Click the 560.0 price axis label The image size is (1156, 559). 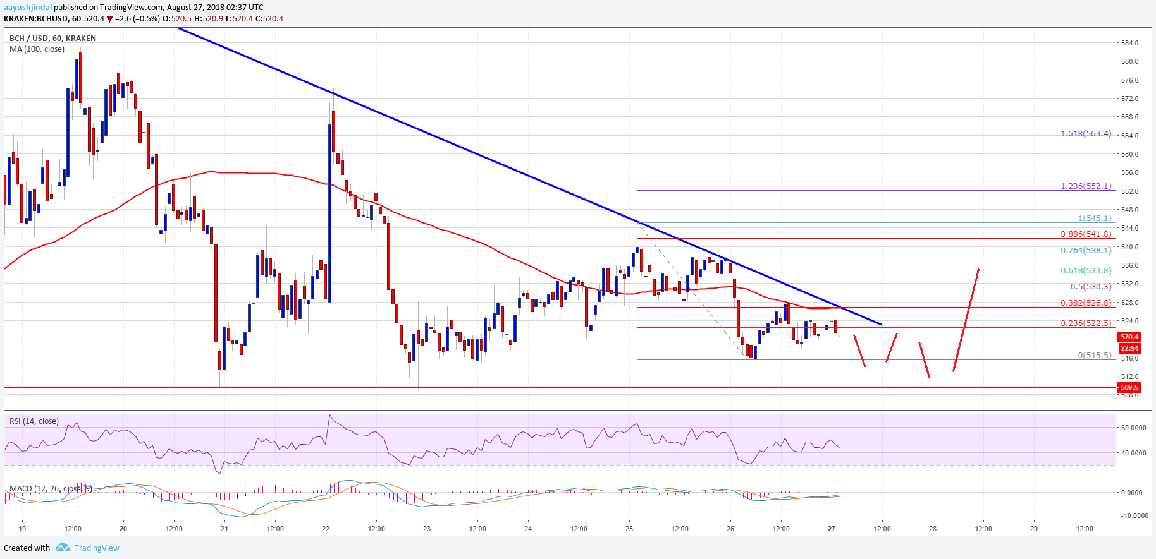pyautogui.click(x=1129, y=154)
